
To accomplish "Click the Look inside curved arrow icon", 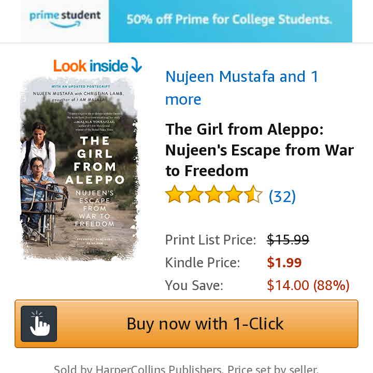I will click(136, 66).
